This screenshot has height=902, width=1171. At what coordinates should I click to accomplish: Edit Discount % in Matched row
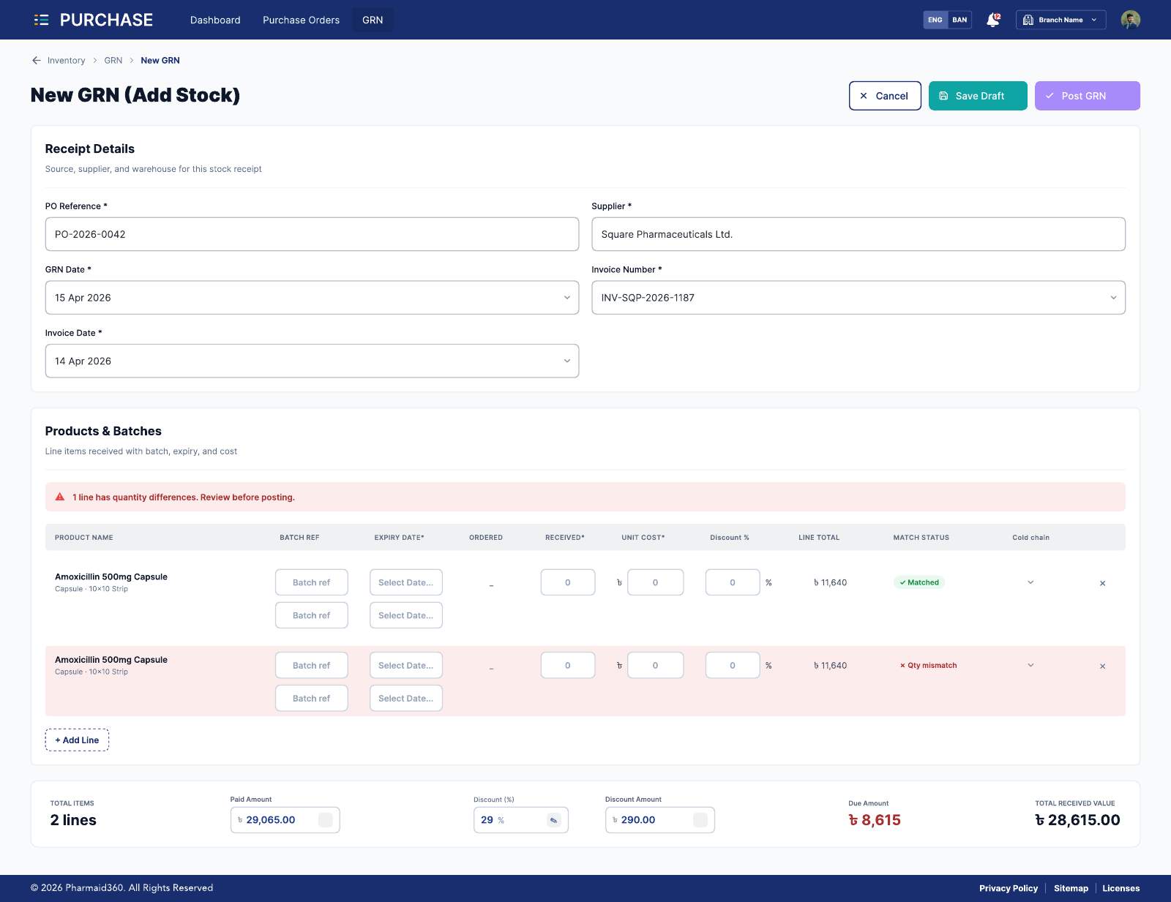[733, 582]
